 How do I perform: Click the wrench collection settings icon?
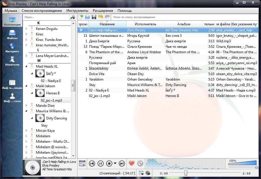point(72,17)
